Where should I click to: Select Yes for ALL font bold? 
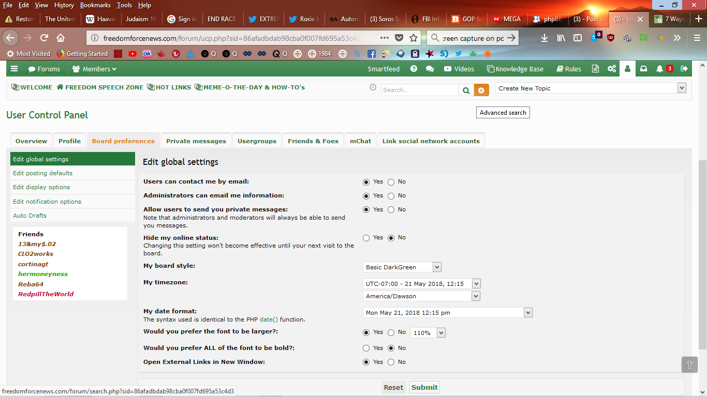[366, 348]
